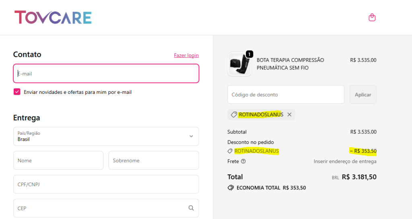Screen dimensions: 412x219
Task: Click the Aplicar discount button
Action: point(363,95)
